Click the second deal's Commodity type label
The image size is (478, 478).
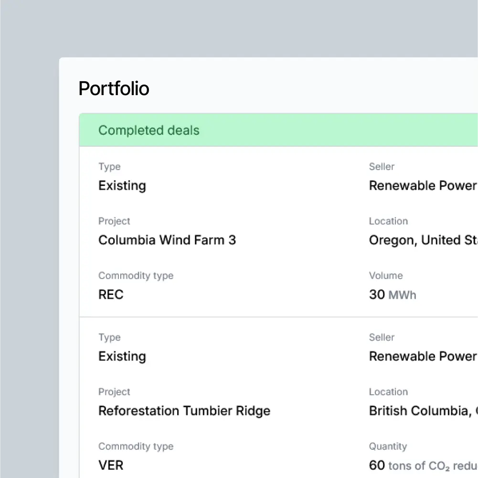click(136, 446)
